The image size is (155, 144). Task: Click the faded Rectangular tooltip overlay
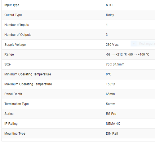[x=143, y=44]
